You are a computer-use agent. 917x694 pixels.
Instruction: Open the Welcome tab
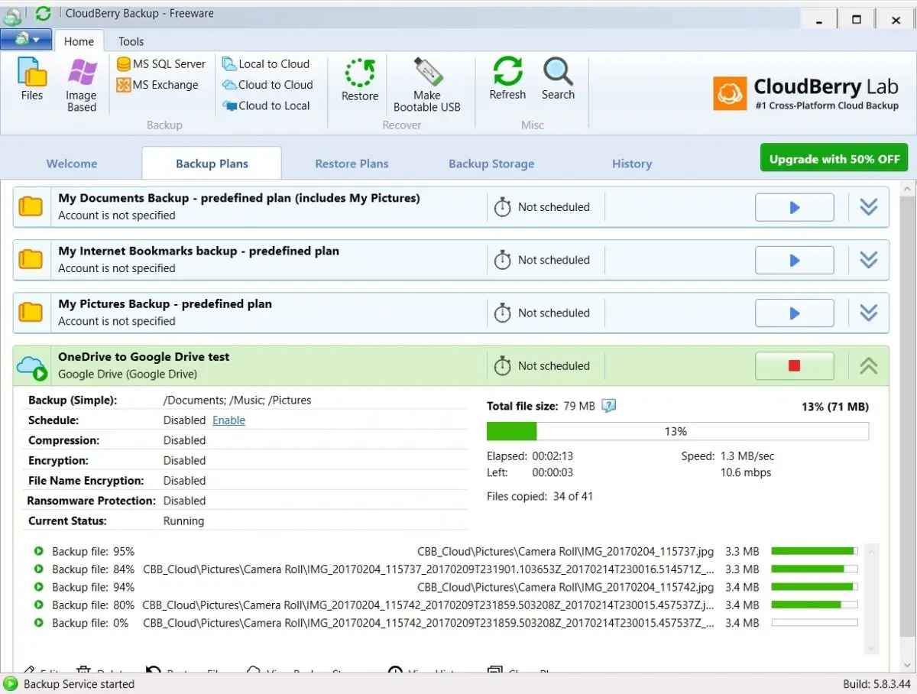[72, 164]
